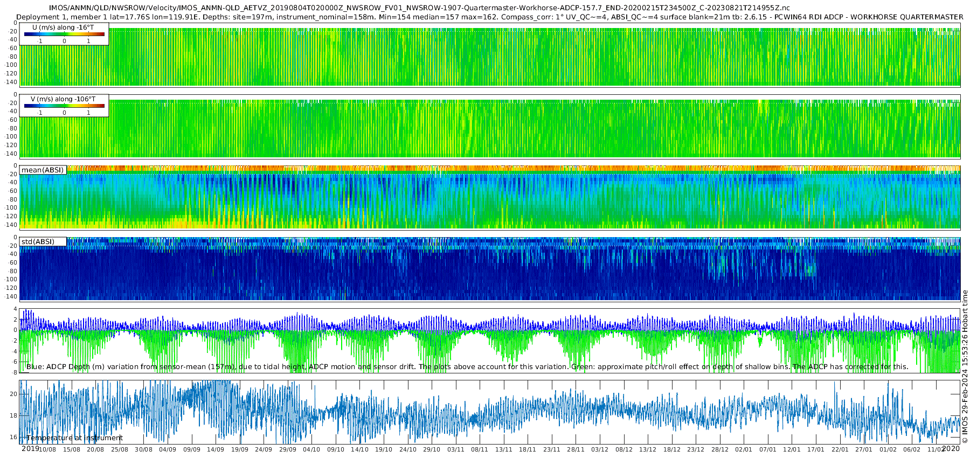This screenshot has width=970, height=458.
Task: Click the '13/12' date tick
Action: (648, 449)
